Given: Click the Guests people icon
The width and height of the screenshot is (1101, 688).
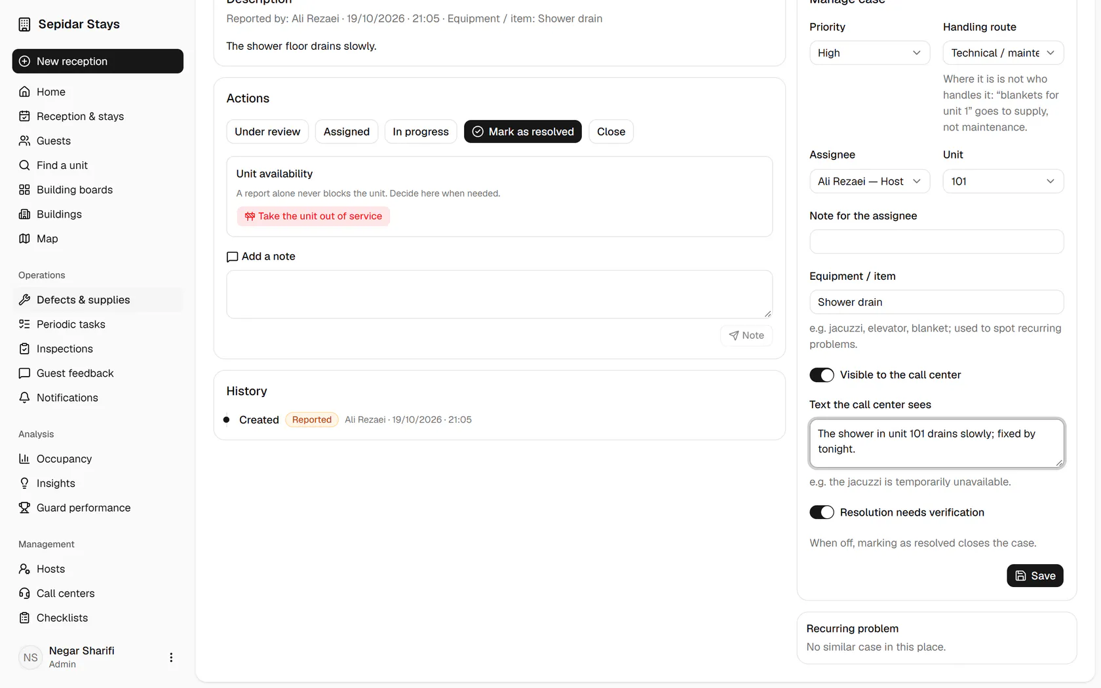Looking at the screenshot, I should pyautogui.click(x=24, y=141).
